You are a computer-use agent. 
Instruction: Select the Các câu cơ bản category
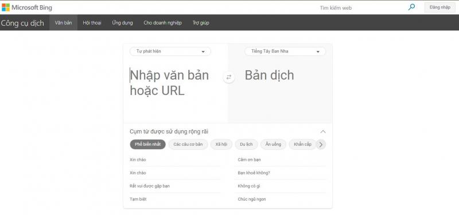[188, 145]
